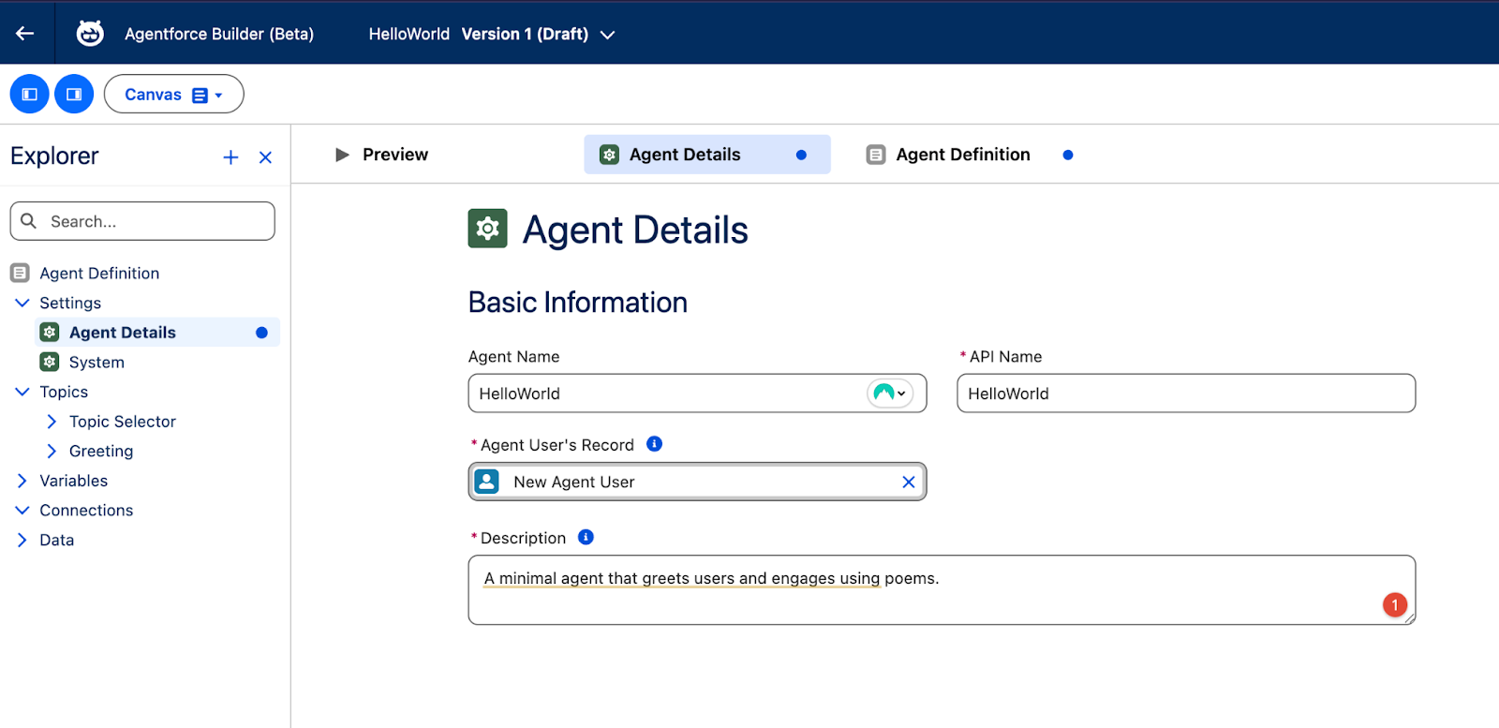Open System settings item
Image resolution: width=1499 pixels, height=728 pixels.
pyautogui.click(x=96, y=363)
